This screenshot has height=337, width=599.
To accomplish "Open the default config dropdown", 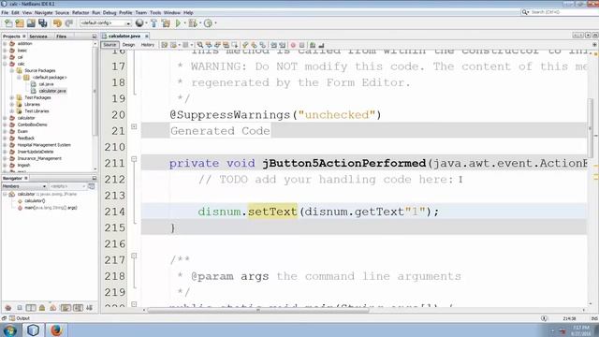I will click(106, 23).
